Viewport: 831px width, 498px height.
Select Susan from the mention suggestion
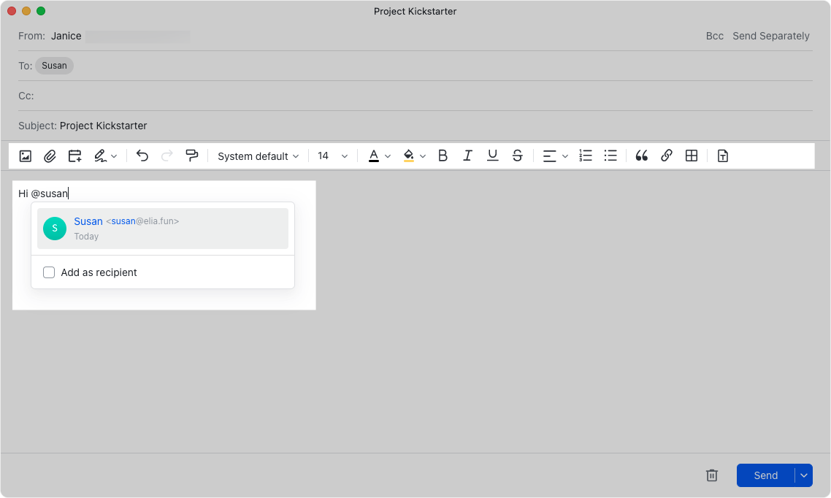click(x=162, y=227)
